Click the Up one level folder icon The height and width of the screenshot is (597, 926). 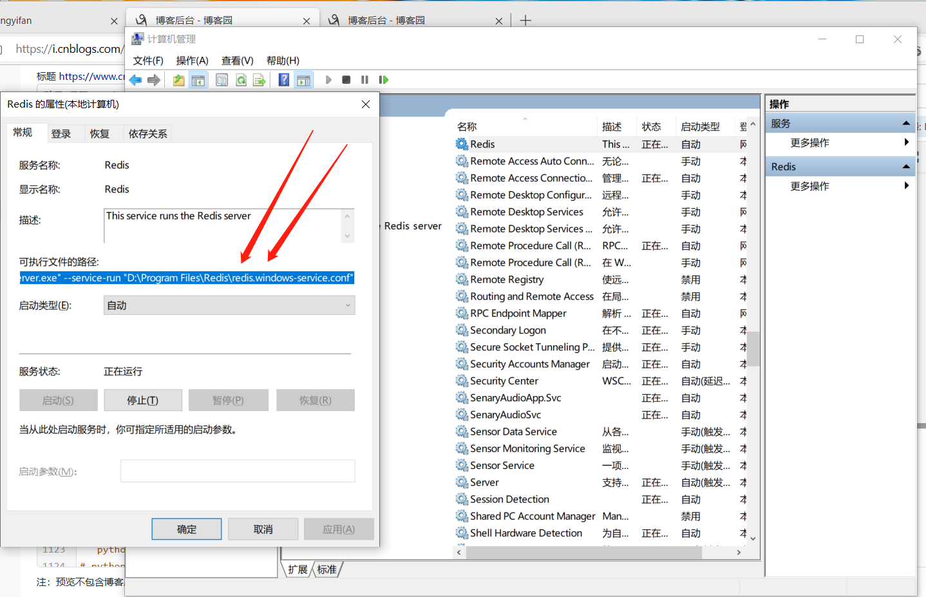(x=178, y=80)
